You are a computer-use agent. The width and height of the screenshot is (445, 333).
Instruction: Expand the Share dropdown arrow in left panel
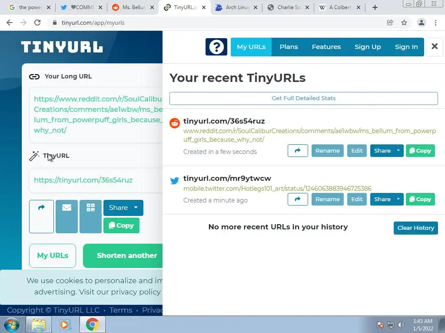[x=136, y=208]
